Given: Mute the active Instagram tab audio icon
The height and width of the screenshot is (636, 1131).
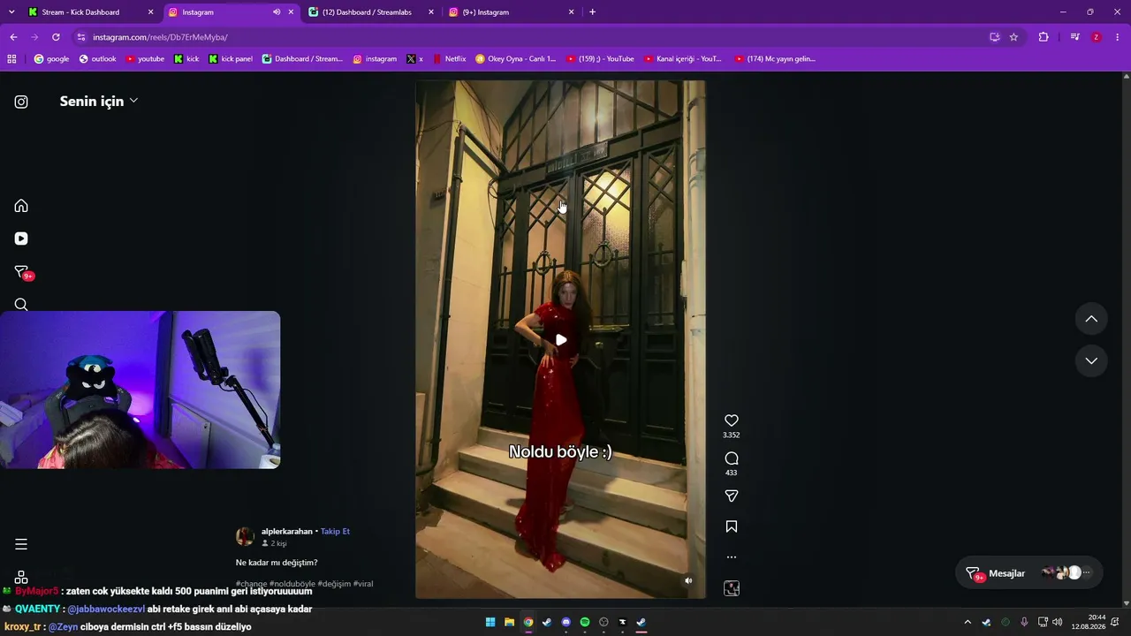Looking at the screenshot, I should pyautogui.click(x=277, y=12).
